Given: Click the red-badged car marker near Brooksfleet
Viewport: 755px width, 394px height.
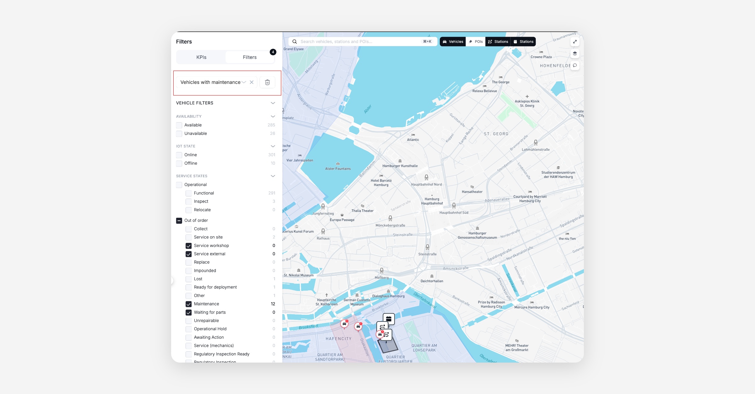Looking at the screenshot, I should click(x=344, y=324).
